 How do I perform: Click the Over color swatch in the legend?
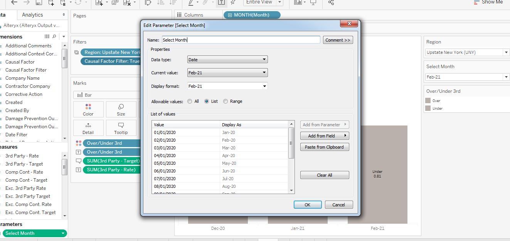point(428,100)
